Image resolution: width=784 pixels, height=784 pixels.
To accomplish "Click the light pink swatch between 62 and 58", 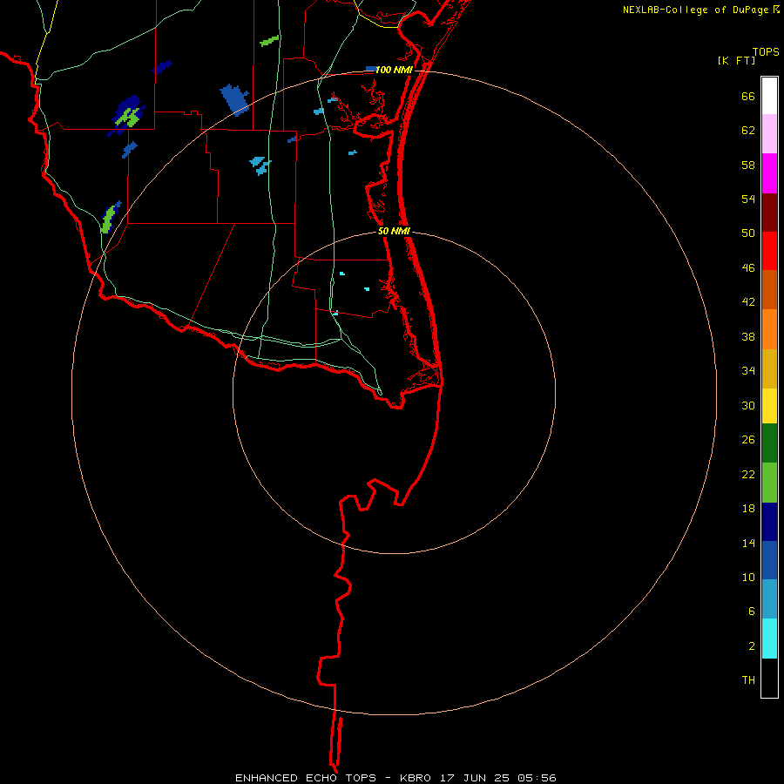I will click(769, 133).
